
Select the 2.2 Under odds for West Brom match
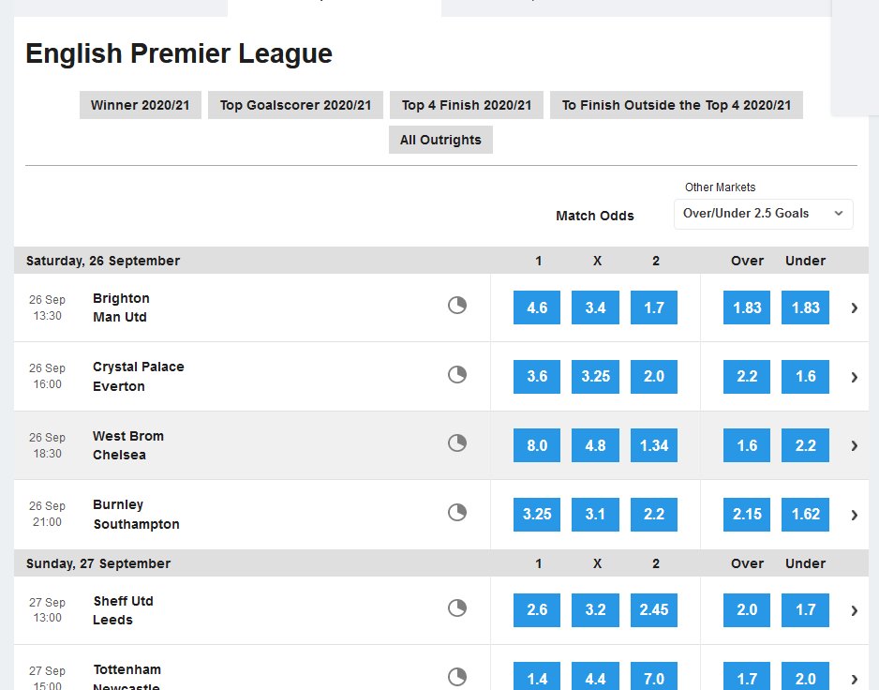pyautogui.click(x=805, y=445)
